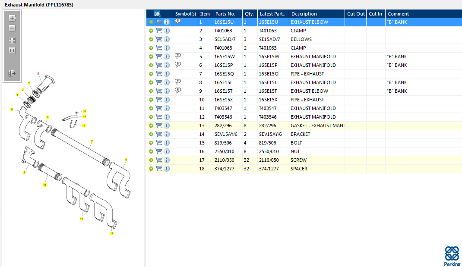Open the search icon in table header
The height and width of the screenshot is (267, 462).
point(158,14)
